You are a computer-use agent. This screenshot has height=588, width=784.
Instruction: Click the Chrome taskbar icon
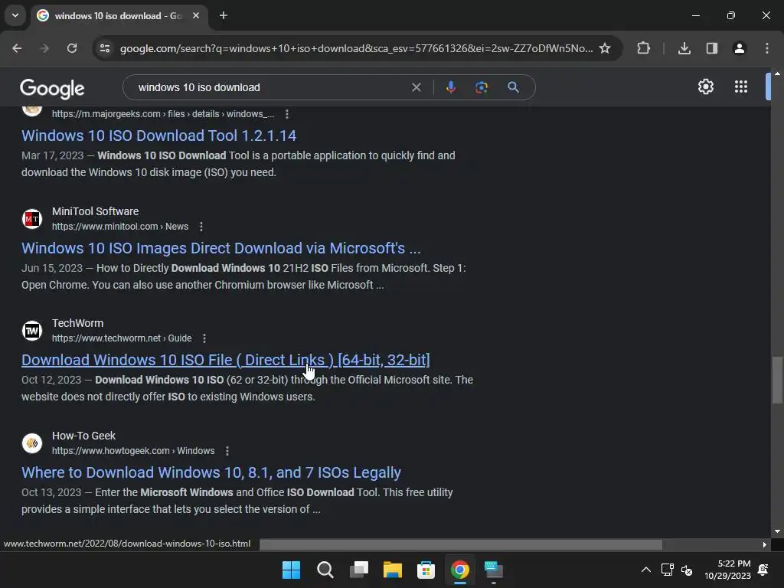(x=459, y=570)
